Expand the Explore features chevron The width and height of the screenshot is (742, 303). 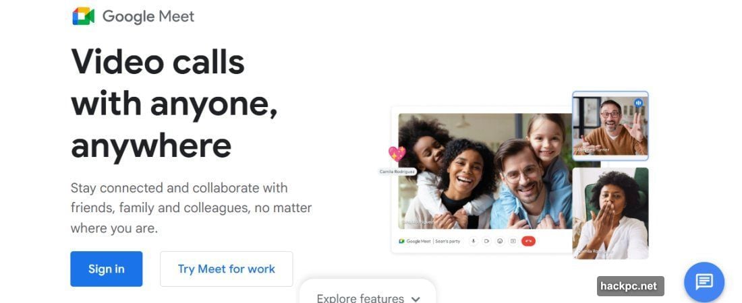[x=416, y=299]
